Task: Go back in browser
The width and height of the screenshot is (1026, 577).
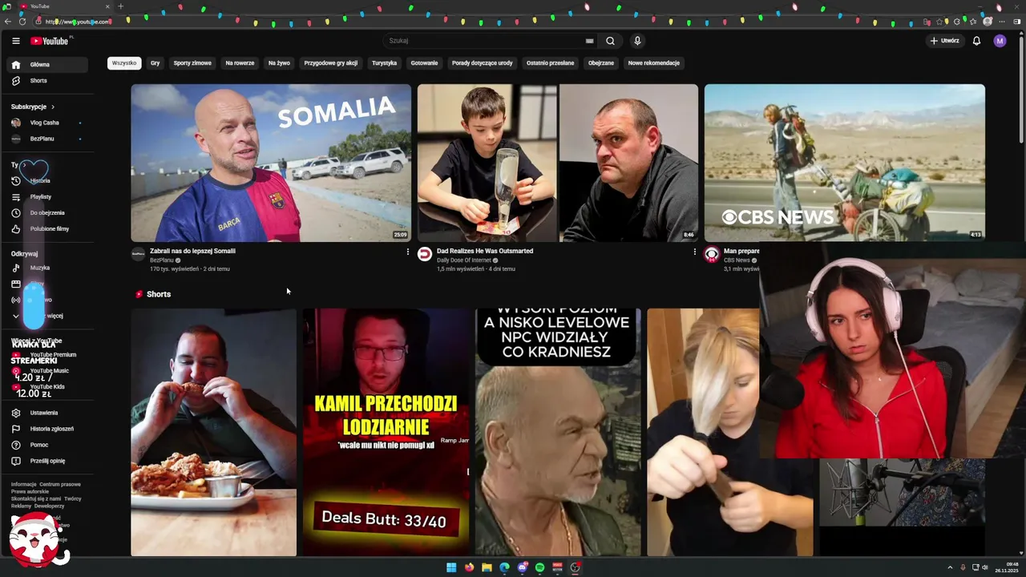Action: 8,22
